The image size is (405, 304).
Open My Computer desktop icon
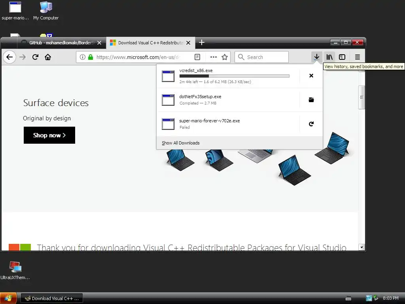(x=46, y=11)
